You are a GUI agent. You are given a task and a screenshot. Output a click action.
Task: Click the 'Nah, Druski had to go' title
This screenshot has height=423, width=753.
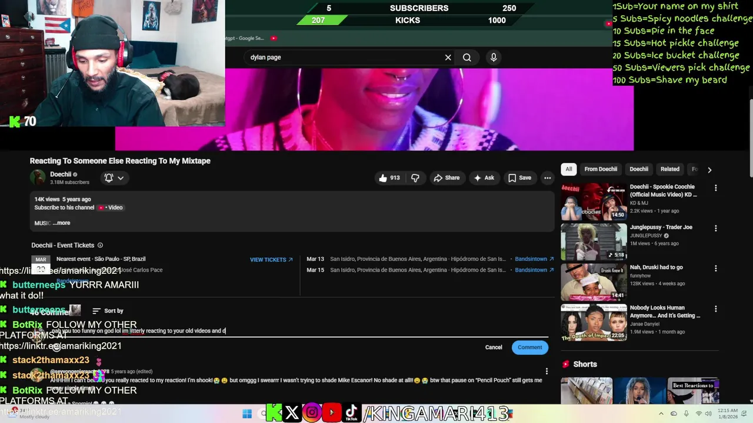pos(656,267)
